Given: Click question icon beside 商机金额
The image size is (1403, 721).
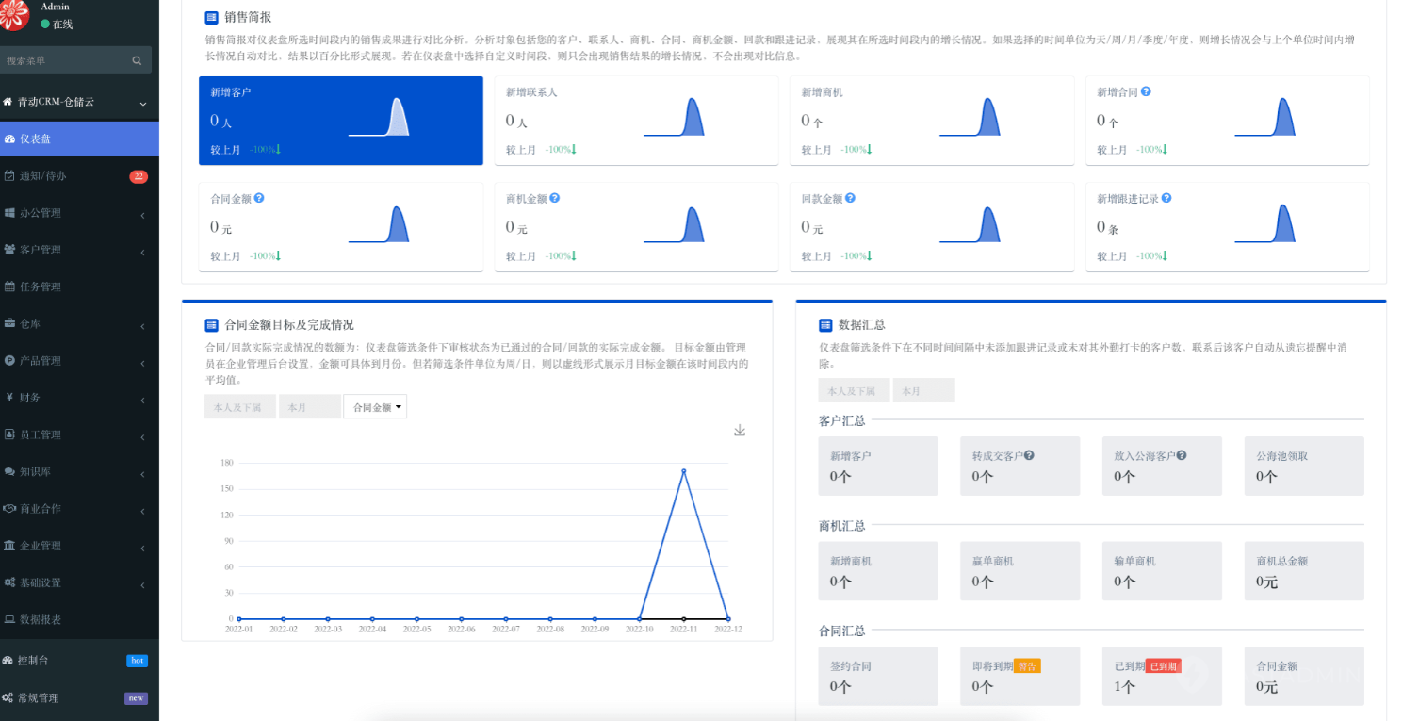Looking at the screenshot, I should point(555,199).
